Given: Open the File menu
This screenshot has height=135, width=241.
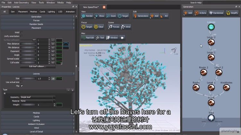Looking at the screenshot, I should point(4,3).
